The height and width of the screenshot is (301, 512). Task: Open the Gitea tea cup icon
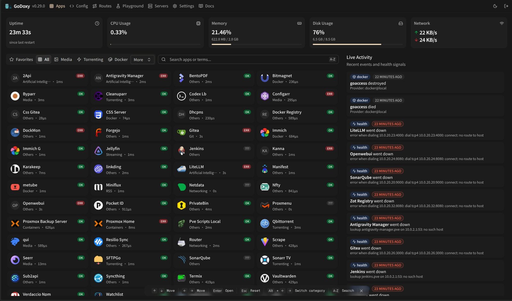(181, 133)
